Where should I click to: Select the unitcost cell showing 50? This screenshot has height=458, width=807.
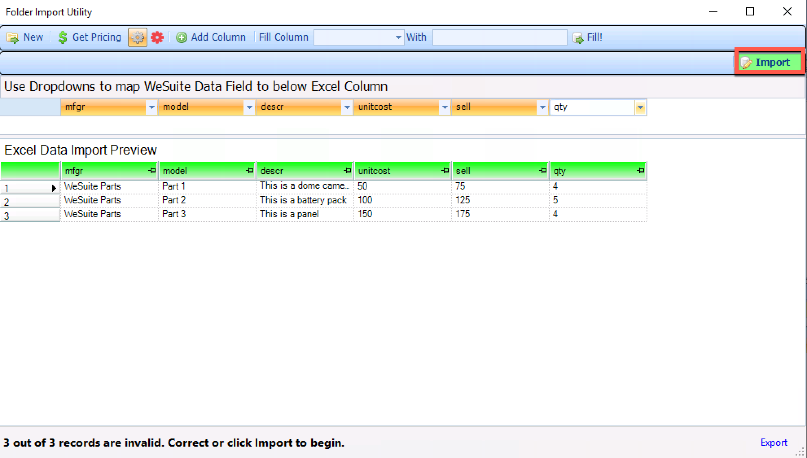(402, 187)
